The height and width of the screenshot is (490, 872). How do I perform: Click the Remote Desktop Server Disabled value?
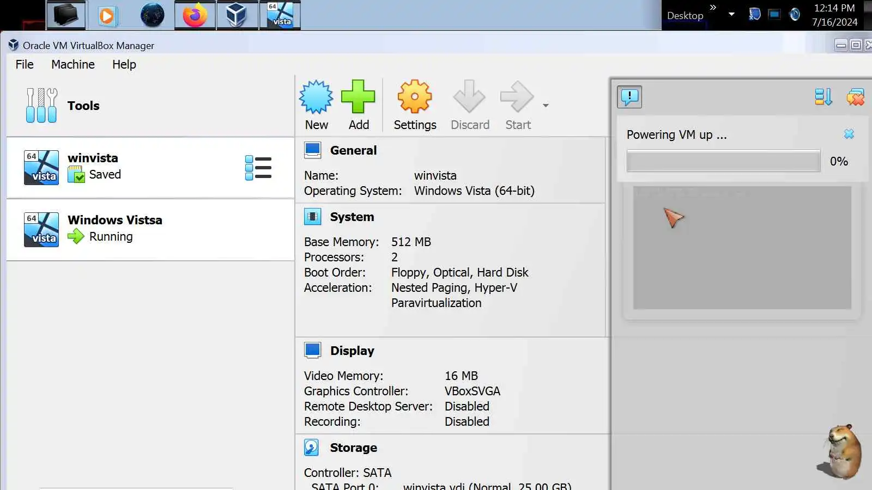coord(467,406)
